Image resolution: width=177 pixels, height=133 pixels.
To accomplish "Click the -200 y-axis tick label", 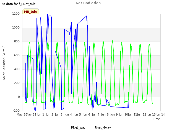I will pyautogui.click(x=16, y=111).
